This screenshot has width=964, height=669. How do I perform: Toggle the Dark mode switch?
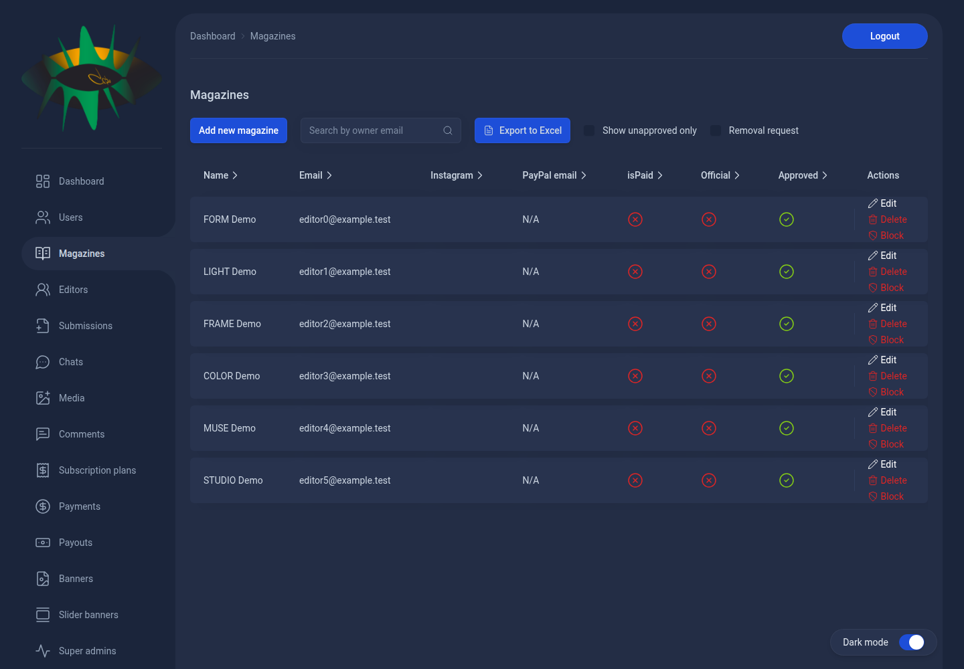(912, 642)
